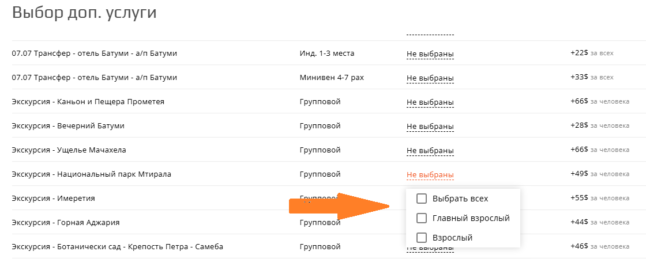Image resolution: width=646 pixels, height=263 pixels.
Task: Choose 'Взрослый' label in popup
Action: [452, 238]
